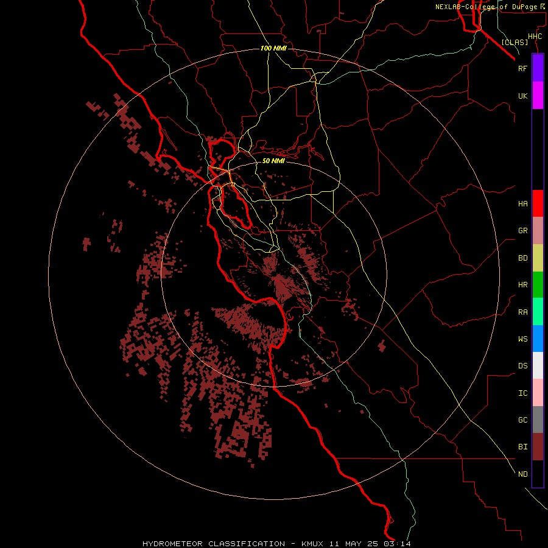This screenshot has height=548, width=548.
Task: Click the UK magenta legend swatch
Action: pos(538,96)
